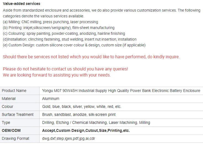Viewport: 203px width, 145px height.
Task: Click the Installation services line (d)
Action: (70, 39)
